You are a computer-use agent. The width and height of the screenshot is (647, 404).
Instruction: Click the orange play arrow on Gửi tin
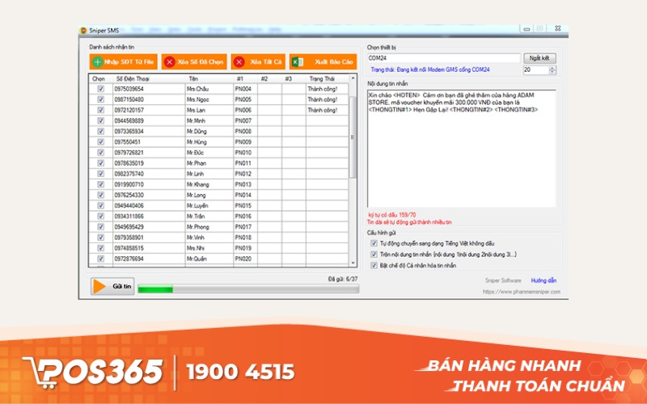tap(99, 286)
